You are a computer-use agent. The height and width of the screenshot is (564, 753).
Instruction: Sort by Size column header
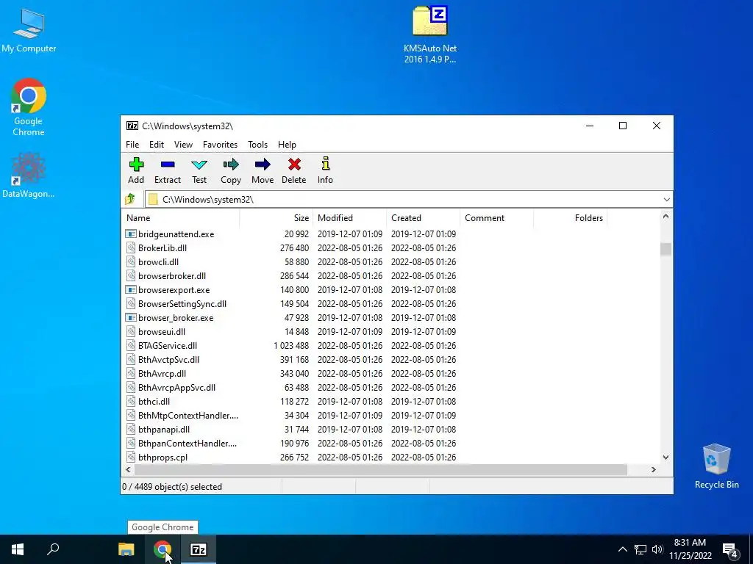tap(276, 217)
